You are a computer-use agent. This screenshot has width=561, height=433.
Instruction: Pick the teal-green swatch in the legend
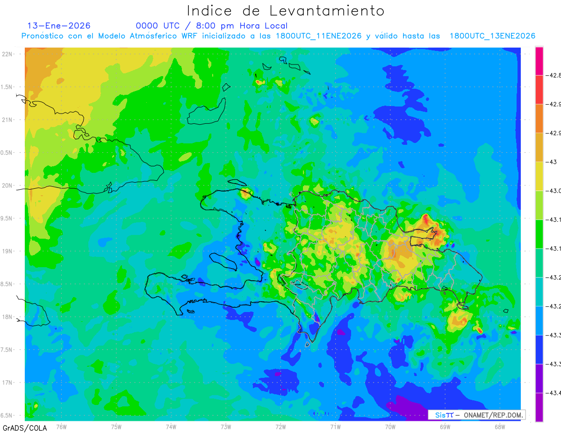pyautogui.click(x=539, y=263)
